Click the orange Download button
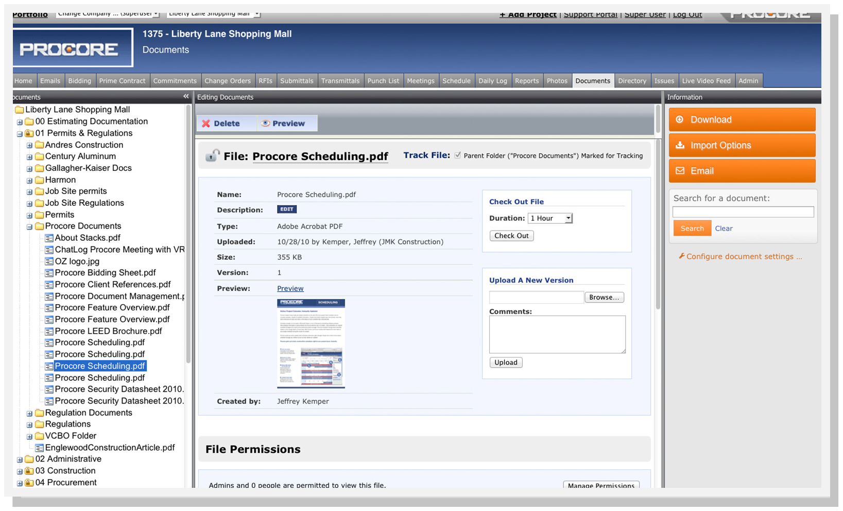 coord(742,119)
